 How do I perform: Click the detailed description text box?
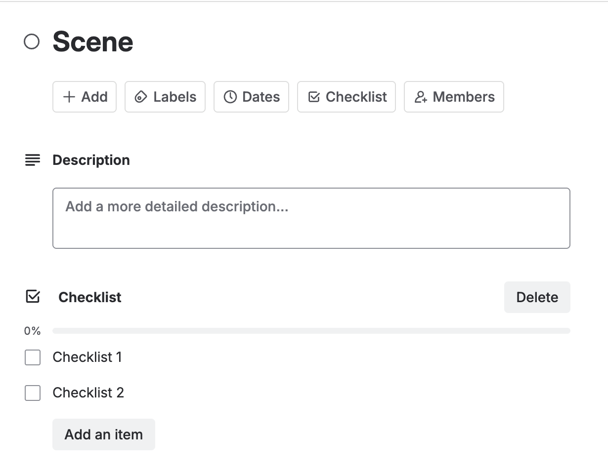[311, 218]
